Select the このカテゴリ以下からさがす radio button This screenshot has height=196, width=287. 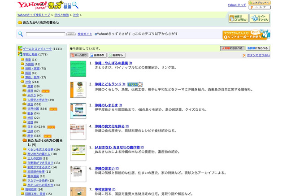[x=134, y=34]
